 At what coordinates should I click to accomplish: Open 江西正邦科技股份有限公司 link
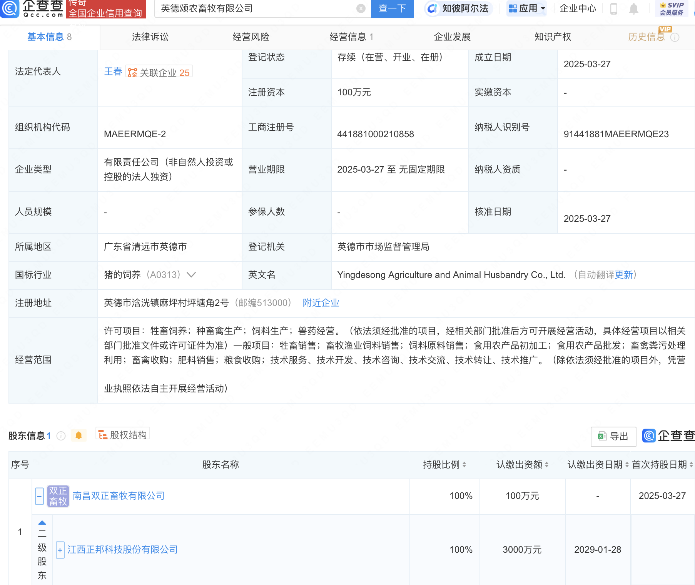pos(123,550)
